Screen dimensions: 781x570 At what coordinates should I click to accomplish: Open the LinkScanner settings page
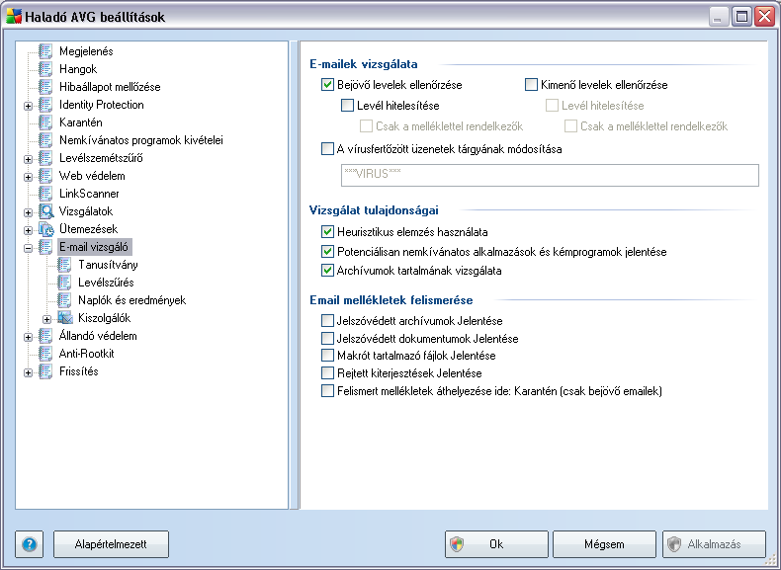point(89,194)
